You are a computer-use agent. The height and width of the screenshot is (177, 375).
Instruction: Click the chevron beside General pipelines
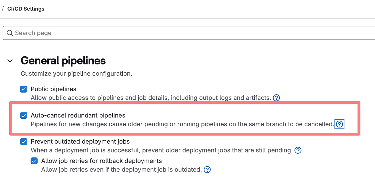[10, 61]
